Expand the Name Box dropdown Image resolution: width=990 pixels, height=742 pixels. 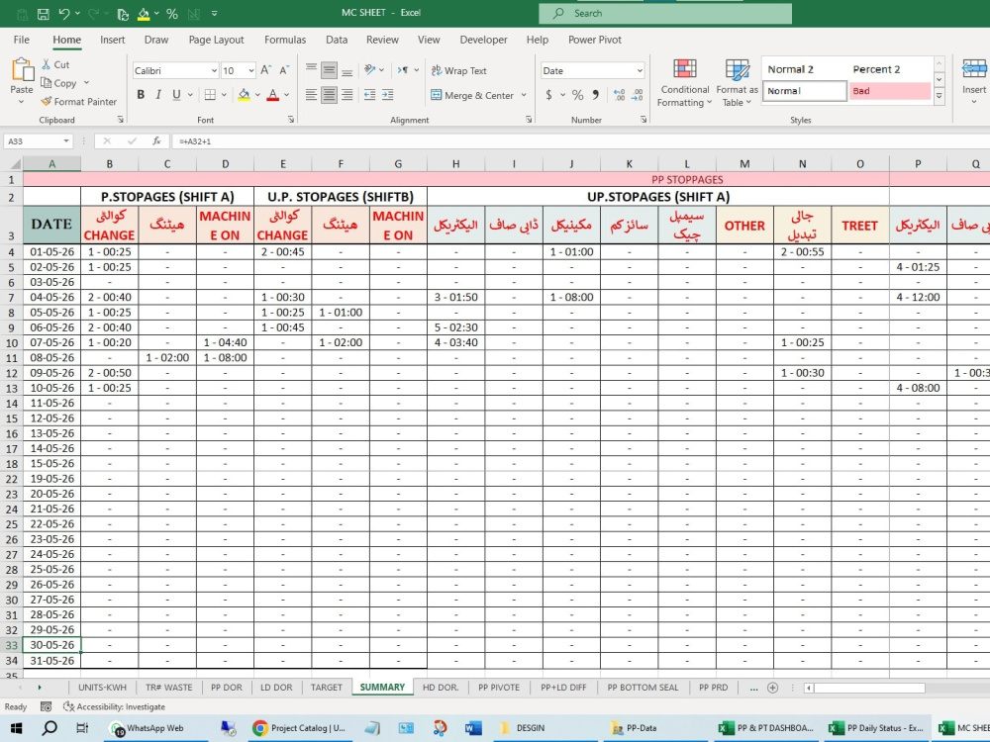66,140
